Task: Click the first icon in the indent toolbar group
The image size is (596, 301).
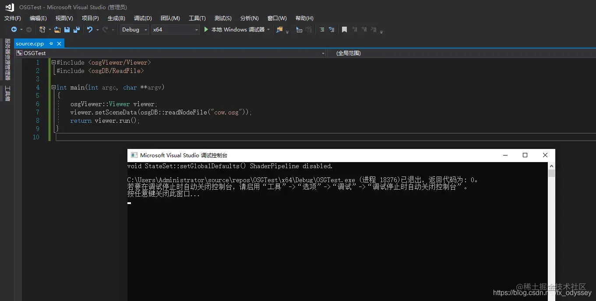Action: (x=299, y=30)
